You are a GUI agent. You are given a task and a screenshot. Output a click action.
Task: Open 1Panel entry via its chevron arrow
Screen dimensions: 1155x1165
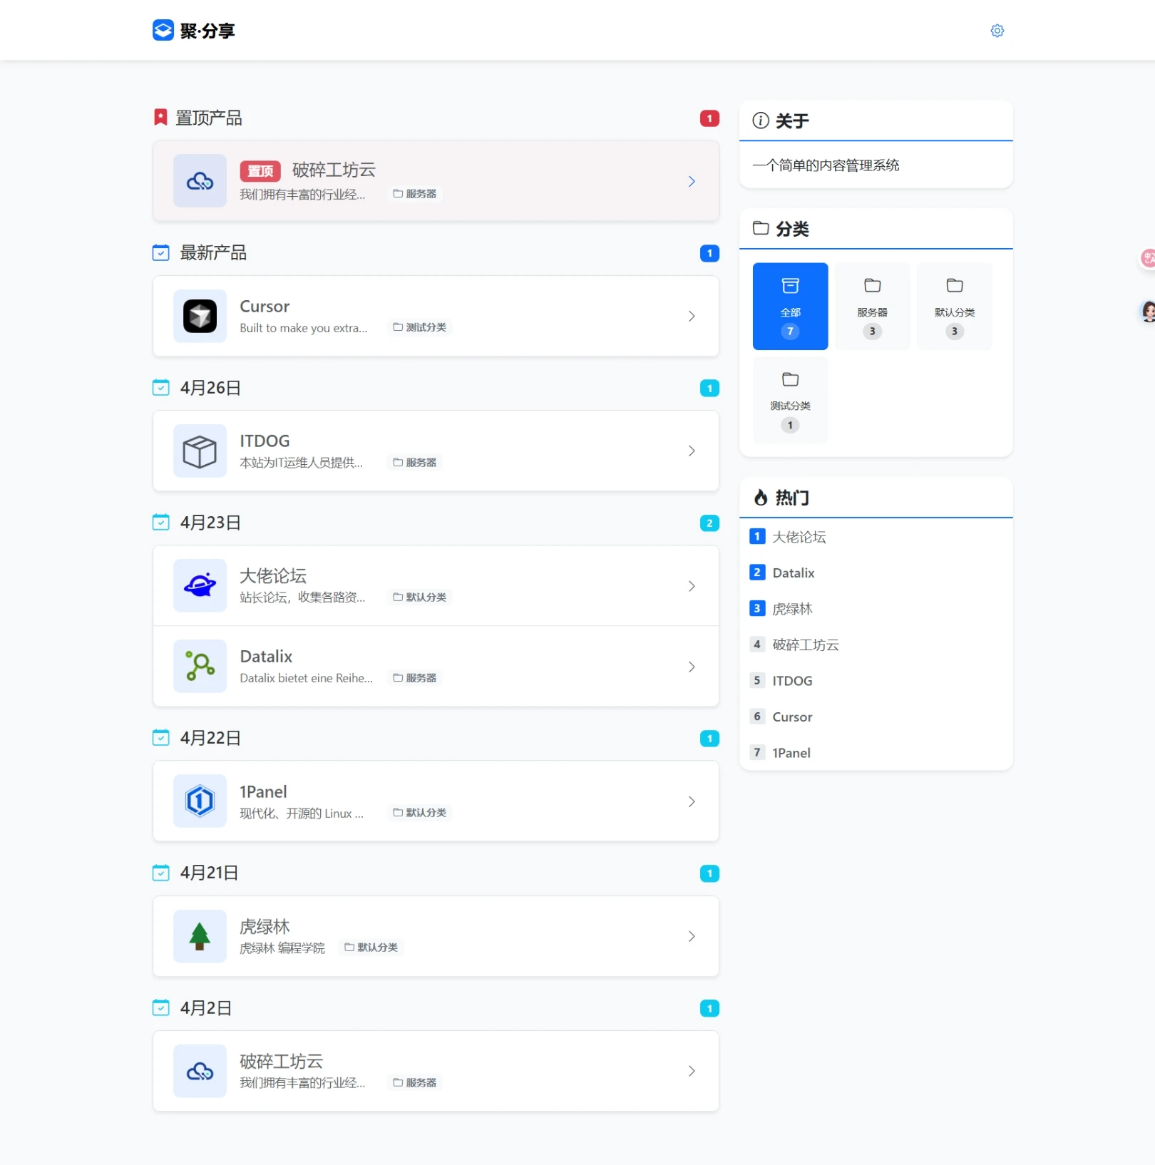(692, 801)
